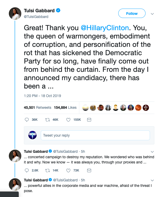Like the thread tweet with 73K likes
This screenshot has width=164, height=197.
point(68,170)
